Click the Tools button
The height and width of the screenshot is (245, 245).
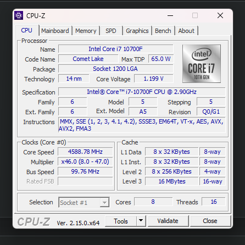[121, 221]
